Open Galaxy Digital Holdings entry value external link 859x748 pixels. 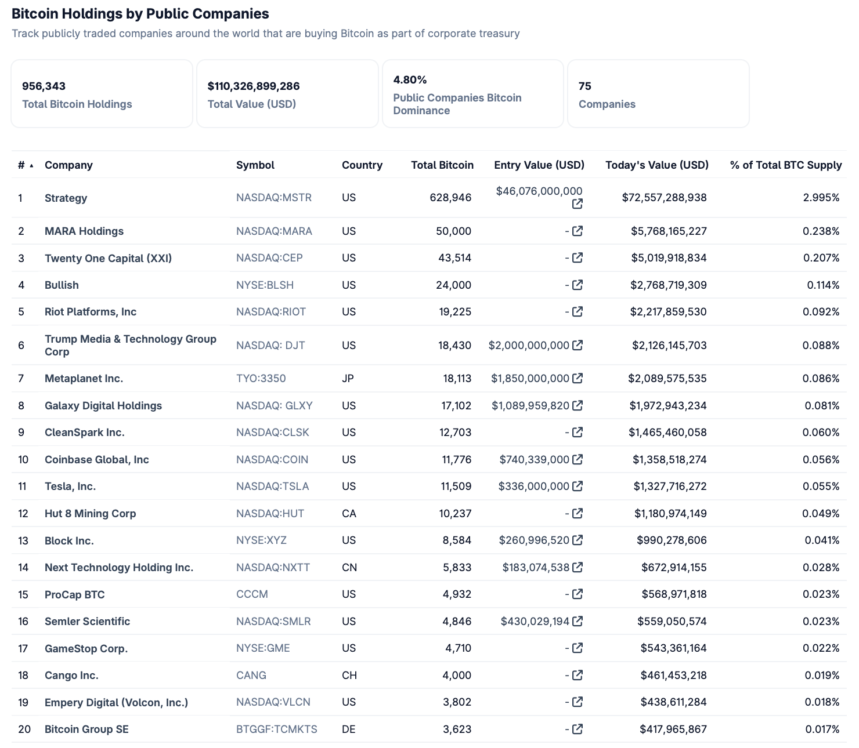[576, 405]
